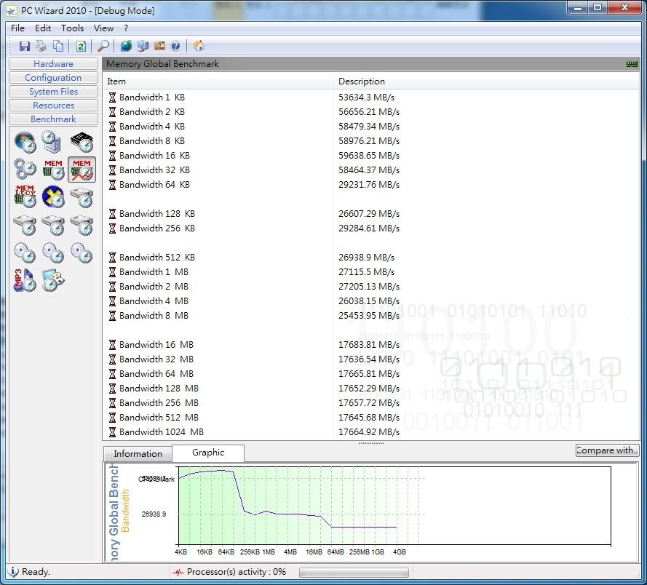Select the MEM Ltcy latency benchmark icon
647x585 pixels.
[x=25, y=196]
